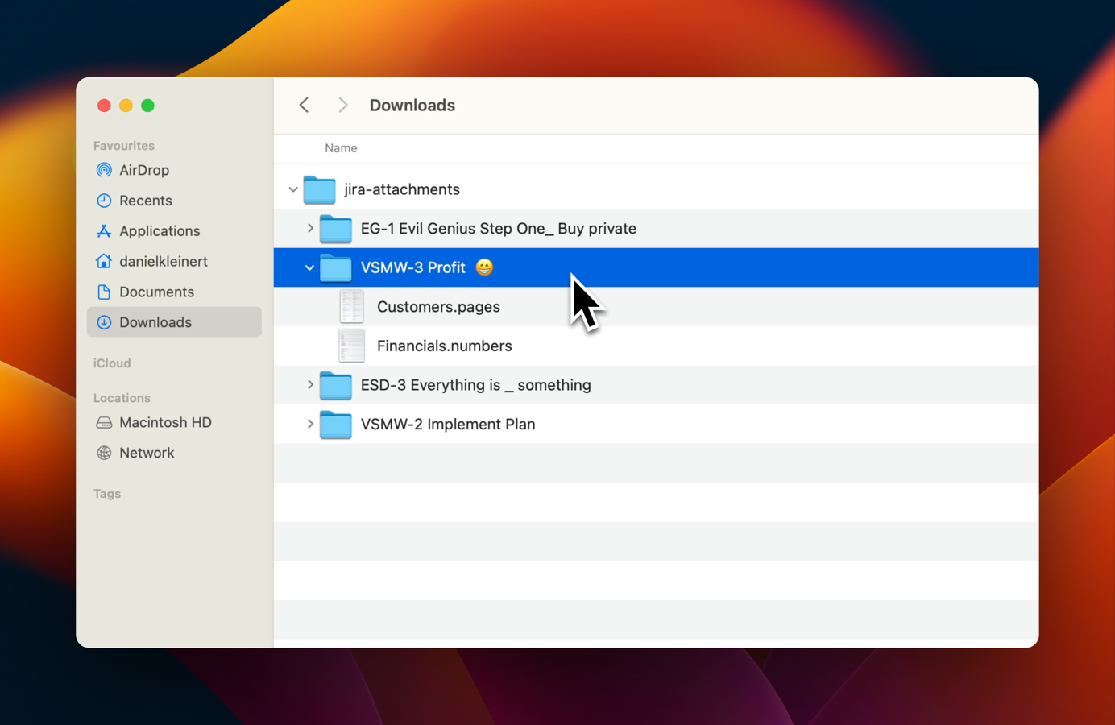1115x725 pixels.
Task: Navigate back with the left chevron
Action: coord(305,106)
